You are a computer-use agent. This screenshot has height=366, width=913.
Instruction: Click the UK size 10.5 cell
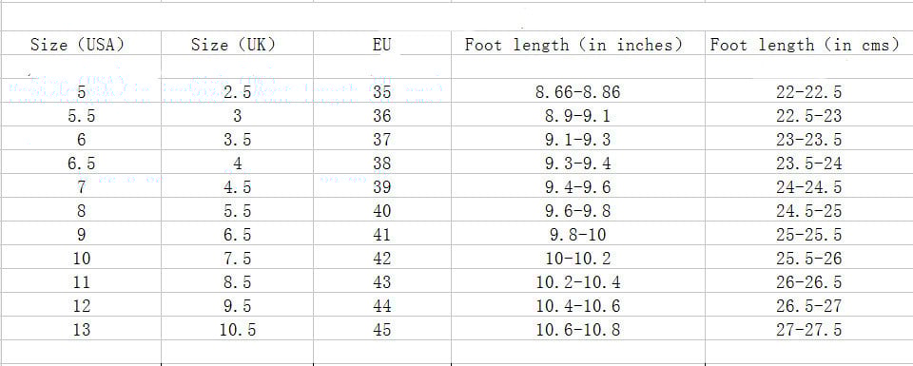[x=237, y=329]
